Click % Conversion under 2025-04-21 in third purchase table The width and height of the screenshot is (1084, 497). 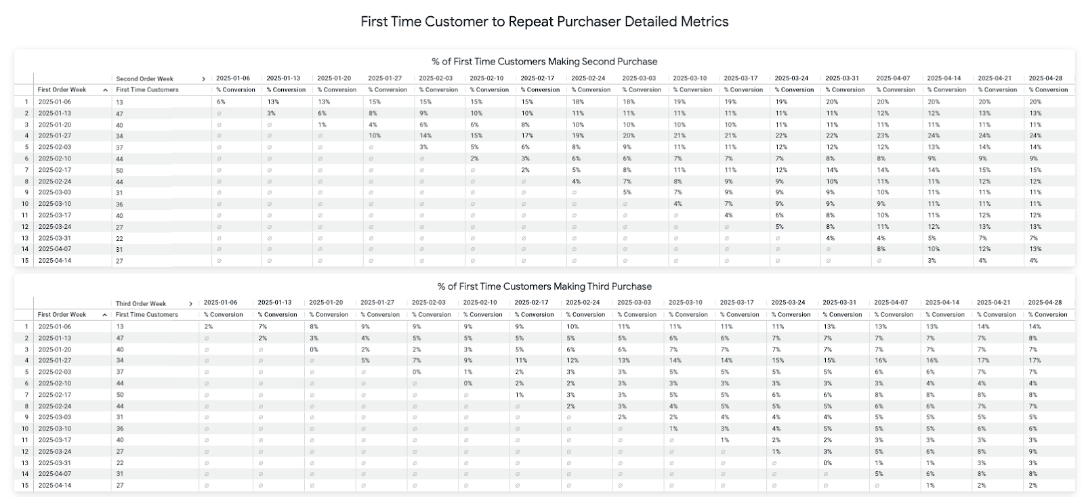tap(997, 315)
